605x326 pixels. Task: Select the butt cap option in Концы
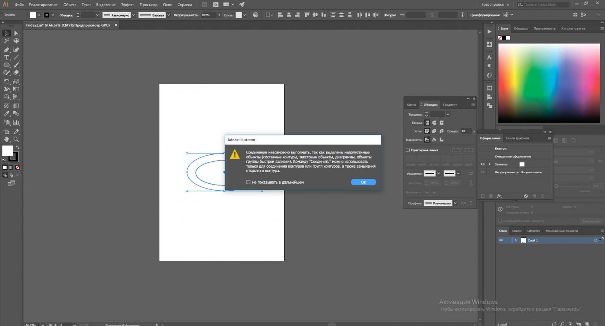(427, 123)
